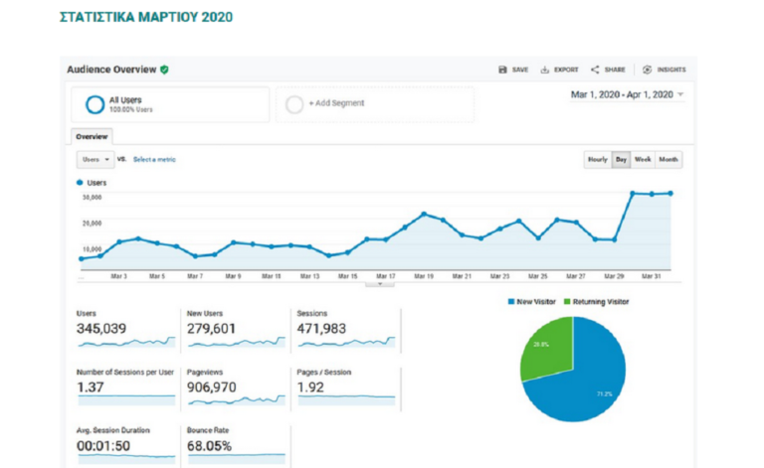764x468 pixels.
Task: Click the Users 345,039 metric card
Action: click(125, 329)
